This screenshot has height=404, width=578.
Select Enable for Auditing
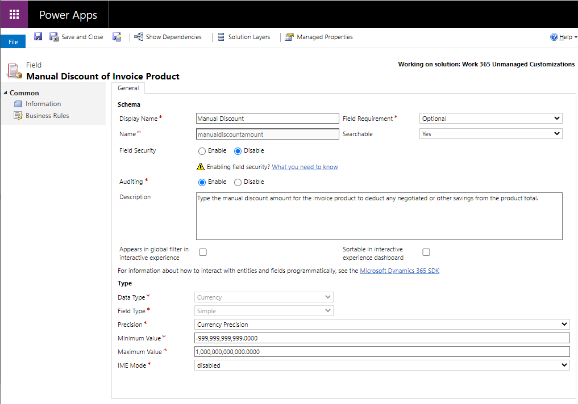pyautogui.click(x=202, y=182)
